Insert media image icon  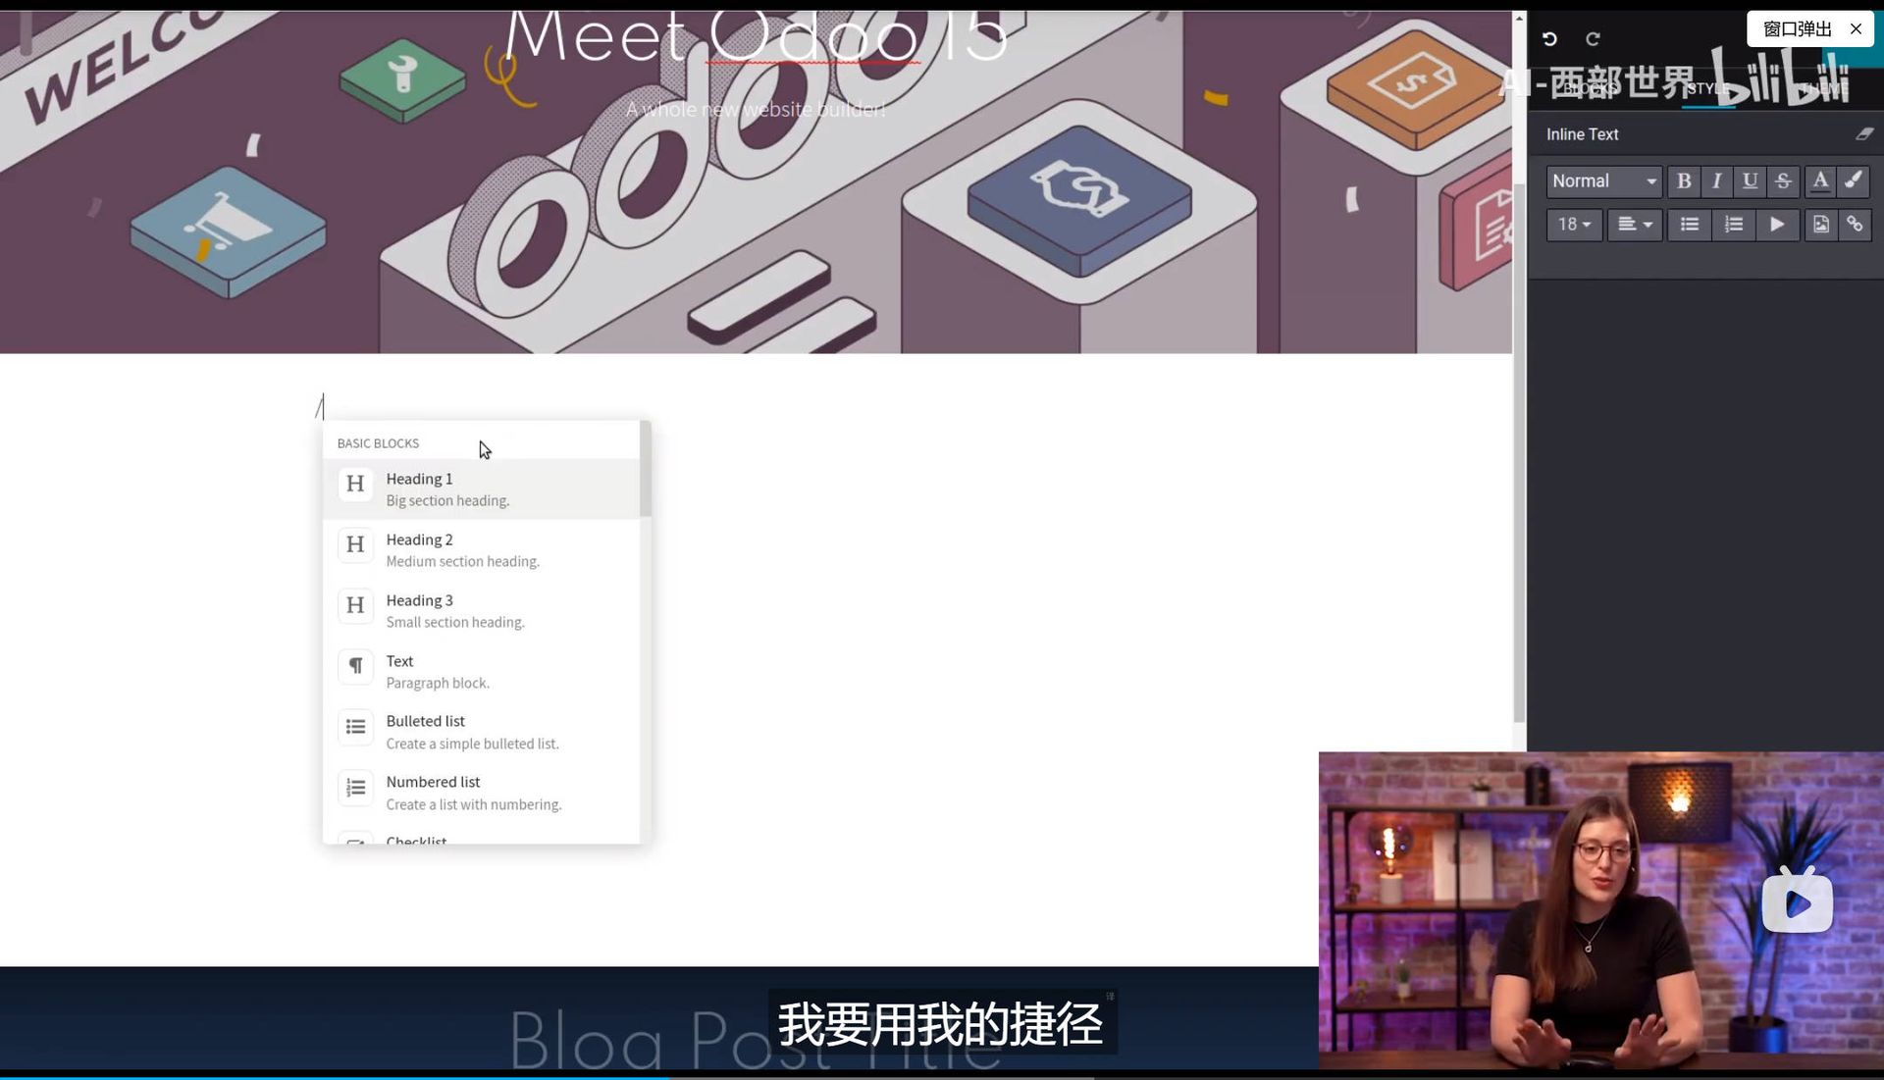coord(1821,225)
